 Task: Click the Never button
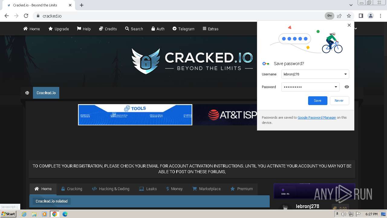coord(339,101)
